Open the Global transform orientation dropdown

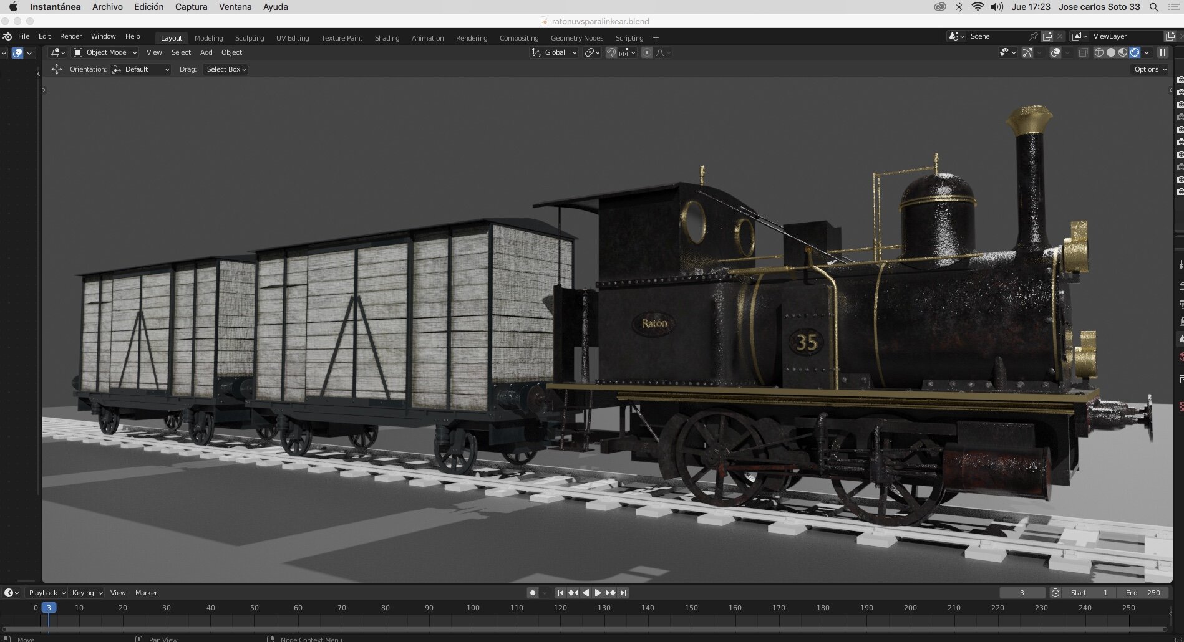pos(554,52)
